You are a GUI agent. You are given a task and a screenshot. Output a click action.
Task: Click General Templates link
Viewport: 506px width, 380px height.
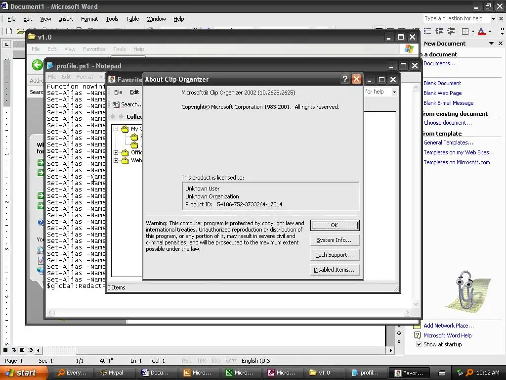(448, 142)
